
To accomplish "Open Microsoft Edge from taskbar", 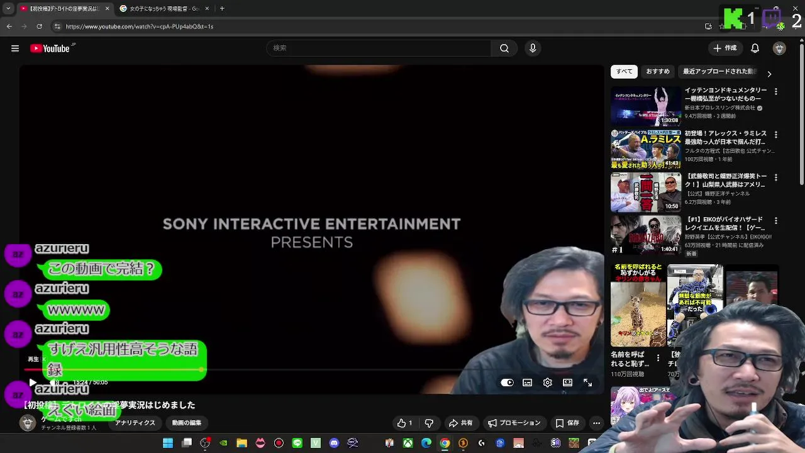I will click(426, 443).
